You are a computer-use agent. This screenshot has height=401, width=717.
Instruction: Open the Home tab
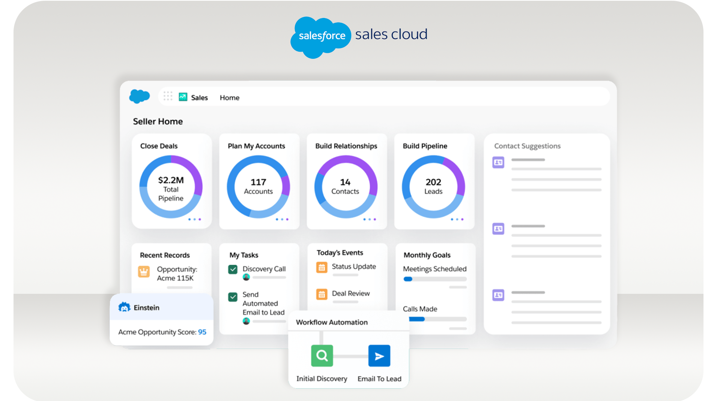pyautogui.click(x=230, y=97)
